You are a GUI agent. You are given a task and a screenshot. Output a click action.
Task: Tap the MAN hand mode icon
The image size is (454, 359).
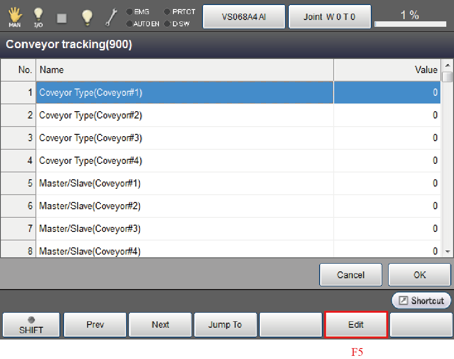(15, 17)
